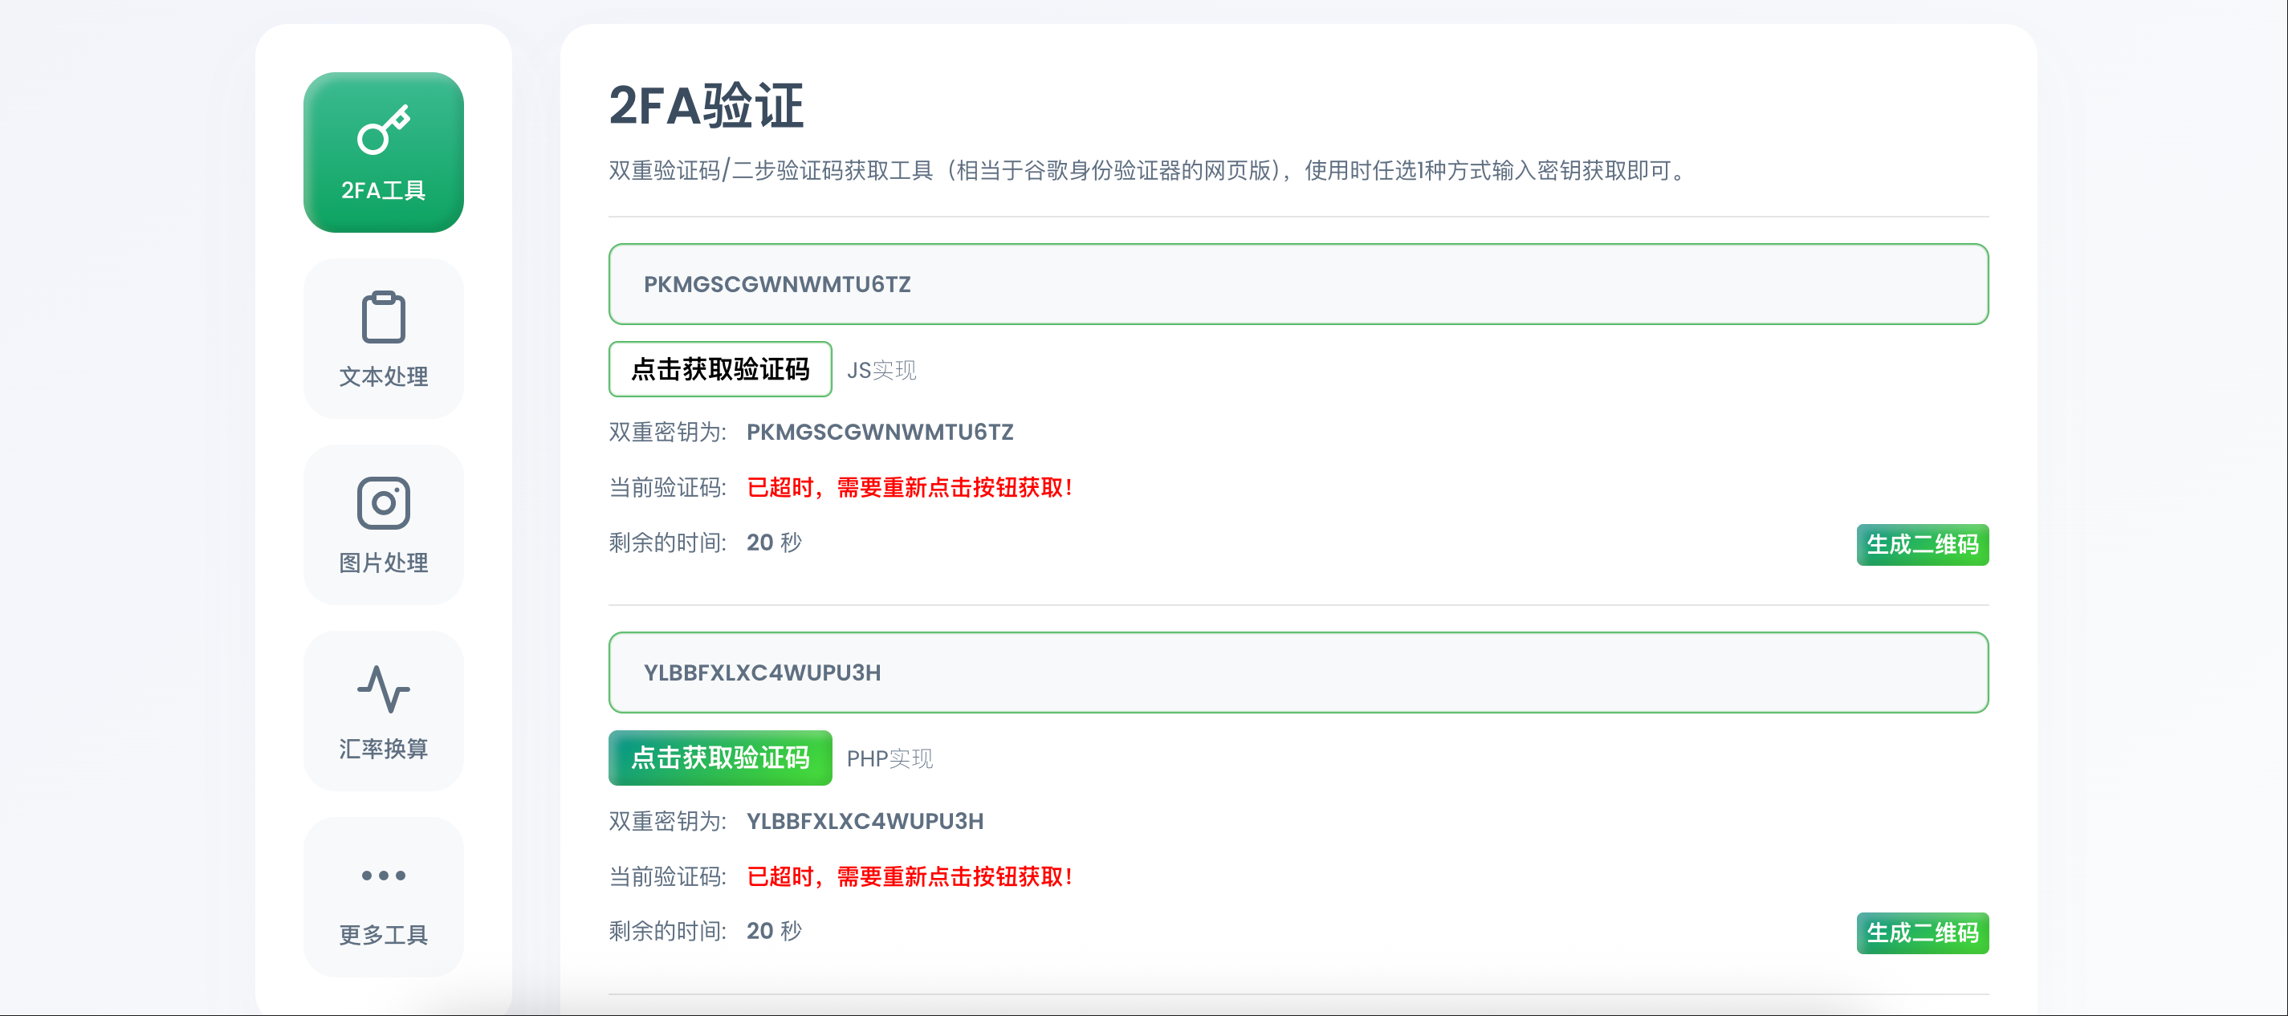Click the three-dots more tools icon
The width and height of the screenshot is (2288, 1016).
[383, 875]
